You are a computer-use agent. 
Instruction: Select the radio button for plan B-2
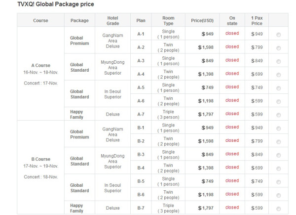278,142
